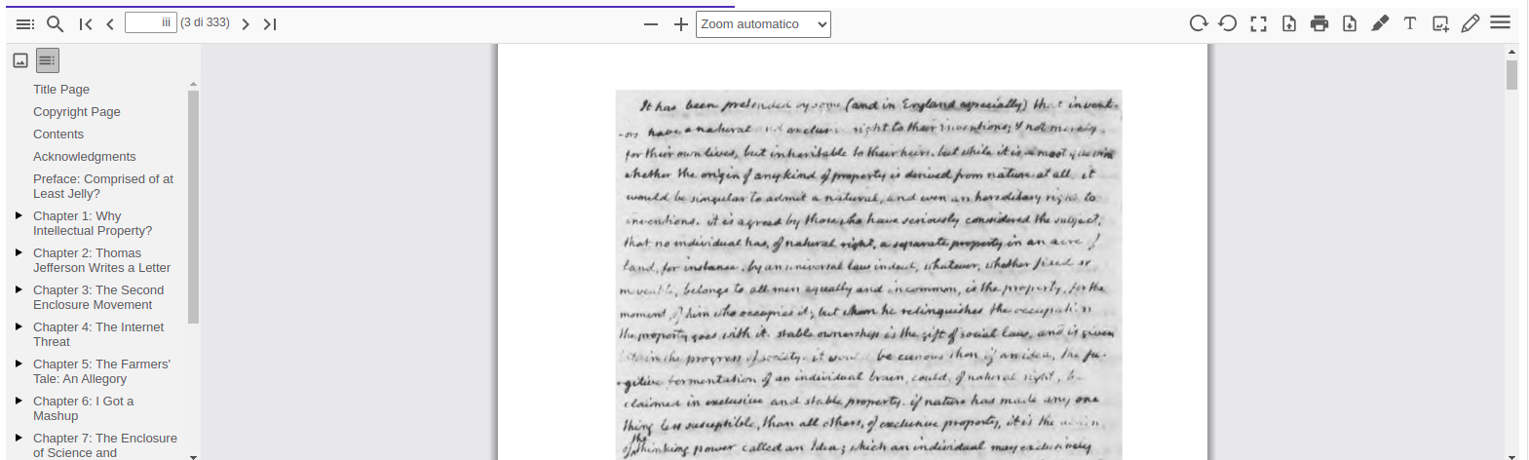The height and width of the screenshot is (460, 1529).
Task: Go to the last page
Action: (x=270, y=24)
